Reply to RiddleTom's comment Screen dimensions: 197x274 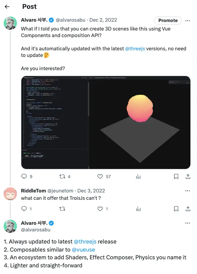[x=24, y=209]
